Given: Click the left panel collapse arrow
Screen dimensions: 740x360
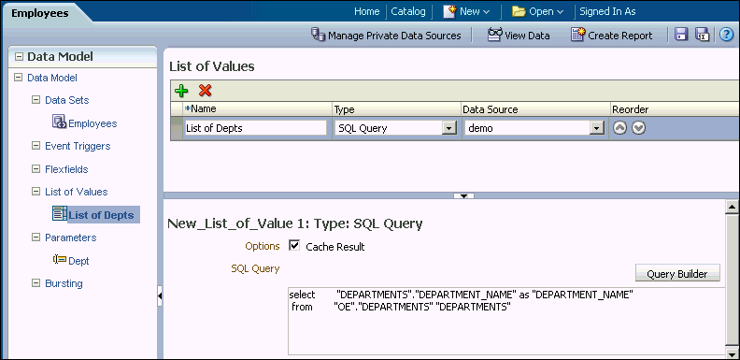Looking at the screenshot, I should click(x=160, y=296).
